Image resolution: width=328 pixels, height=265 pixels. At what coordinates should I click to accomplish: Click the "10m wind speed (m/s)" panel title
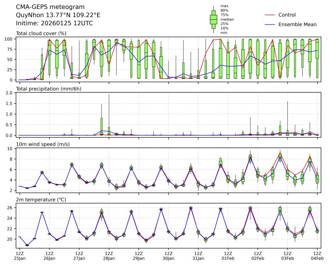click(x=41, y=144)
